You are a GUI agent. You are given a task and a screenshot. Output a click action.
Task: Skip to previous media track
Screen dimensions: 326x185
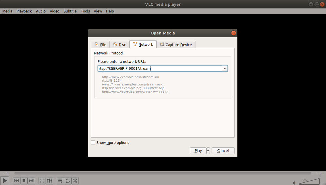click(x=16, y=181)
